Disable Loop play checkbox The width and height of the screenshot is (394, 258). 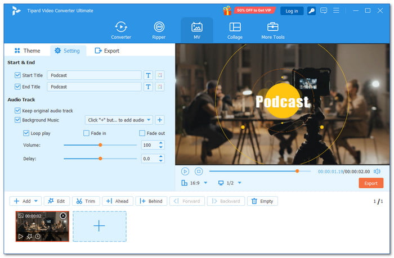pyautogui.click(x=26, y=133)
